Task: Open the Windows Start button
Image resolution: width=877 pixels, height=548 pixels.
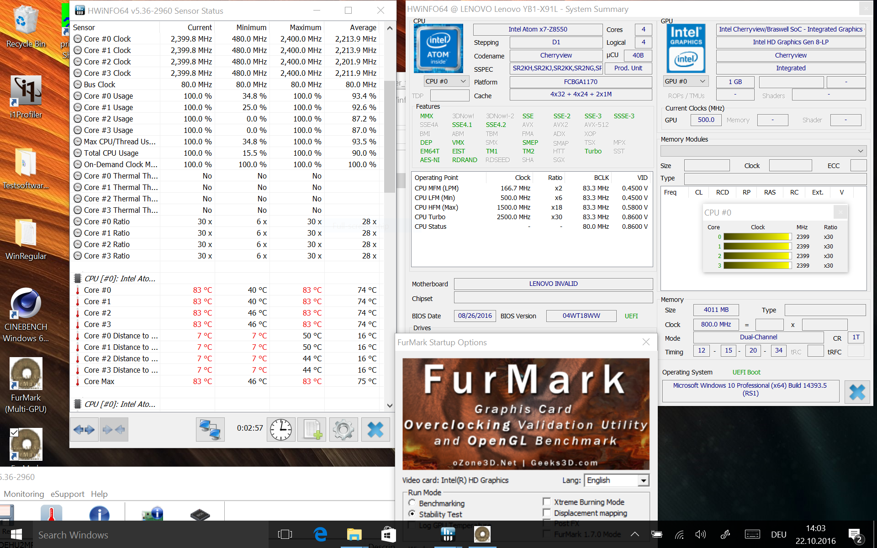Action: pyautogui.click(x=16, y=534)
